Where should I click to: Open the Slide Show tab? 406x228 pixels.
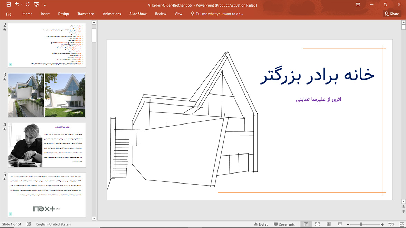[x=138, y=14]
